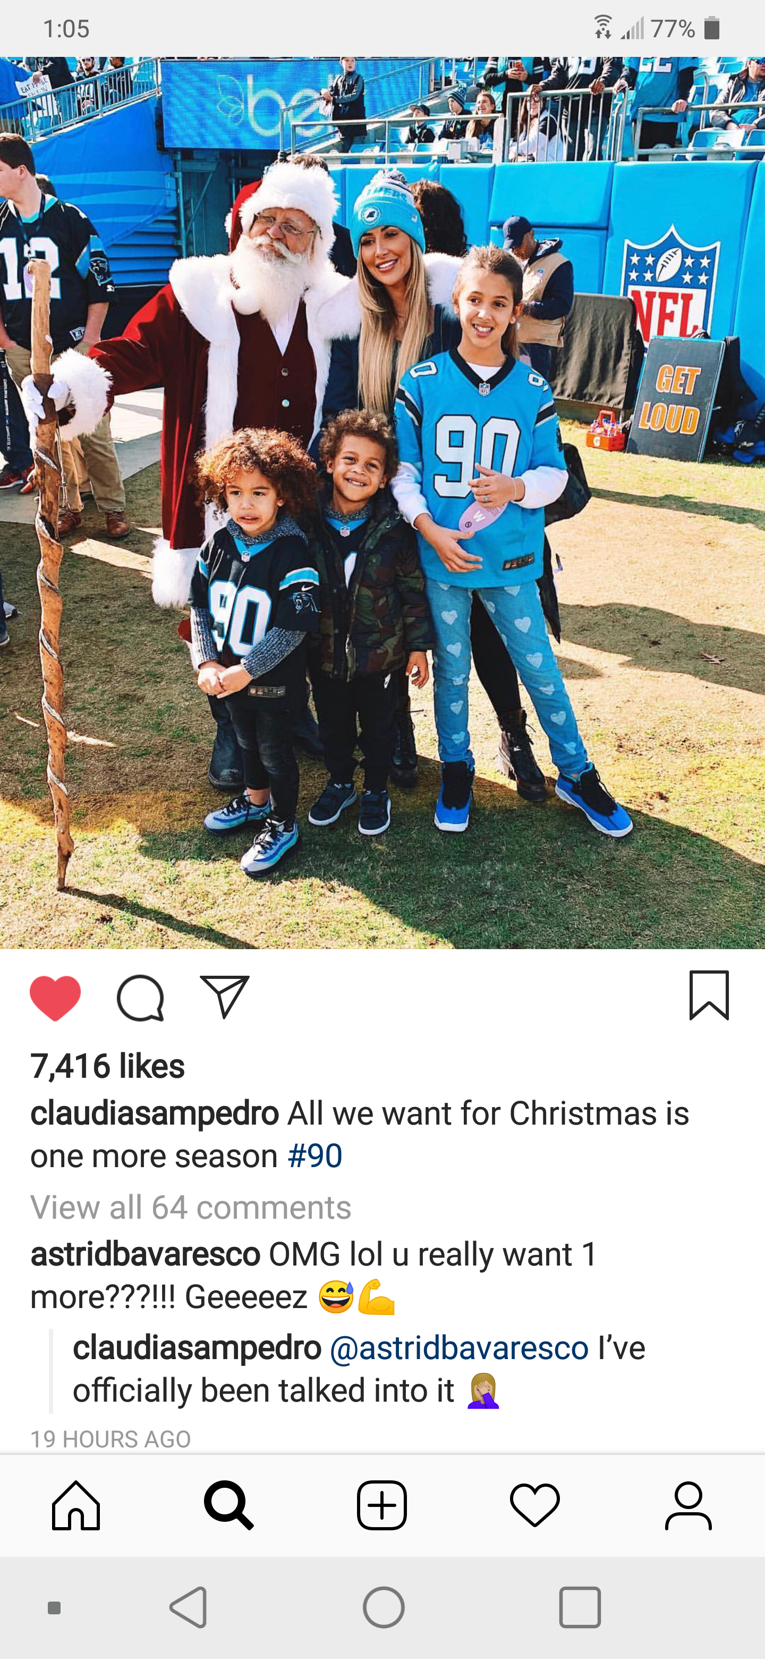This screenshot has width=765, height=1659.
Task: Tap the Android home circle button
Action: coord(384,1607)
